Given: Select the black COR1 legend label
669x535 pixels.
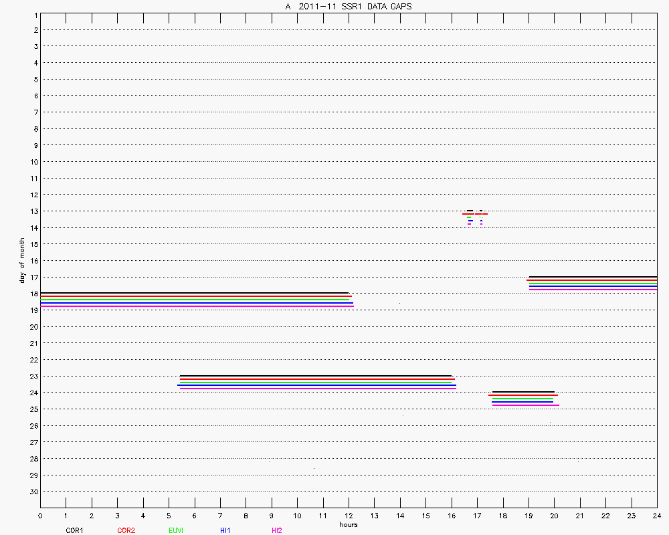Looking at the screenshot, I should [74, 530].
